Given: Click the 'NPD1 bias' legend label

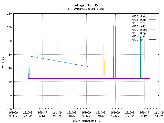Looking at the screenshot, I should click(139, 36).
